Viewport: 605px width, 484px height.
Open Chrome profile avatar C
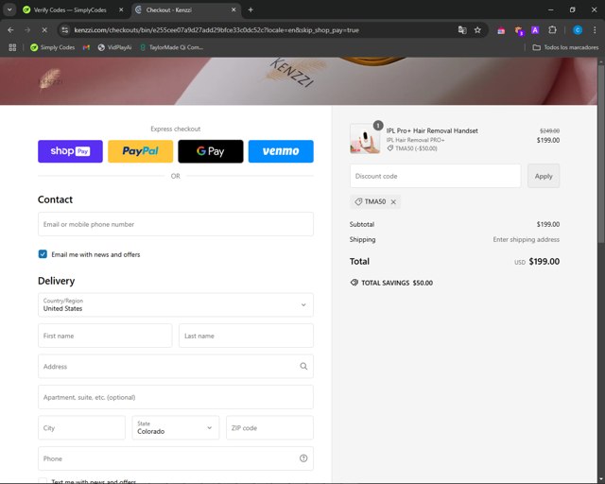[578, 30]
